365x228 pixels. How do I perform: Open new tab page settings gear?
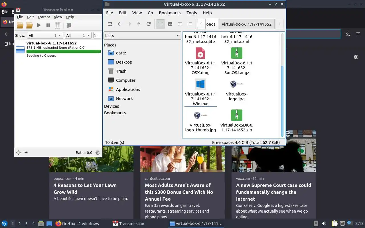(356, 57)
